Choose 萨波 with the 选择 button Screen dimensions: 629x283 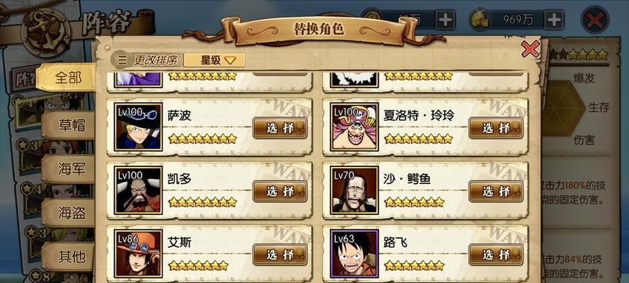pyautogui.click(x=280, y=128)
